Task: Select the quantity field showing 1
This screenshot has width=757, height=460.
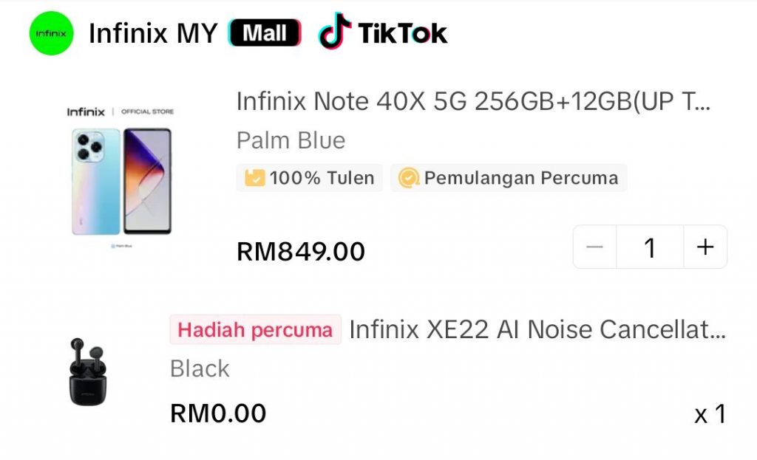Action: [650, 247]
